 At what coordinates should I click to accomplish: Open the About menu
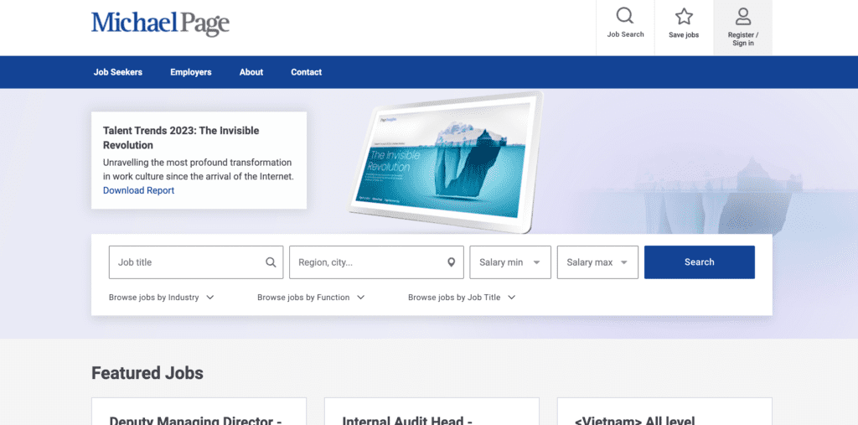(x=251, y=72)
